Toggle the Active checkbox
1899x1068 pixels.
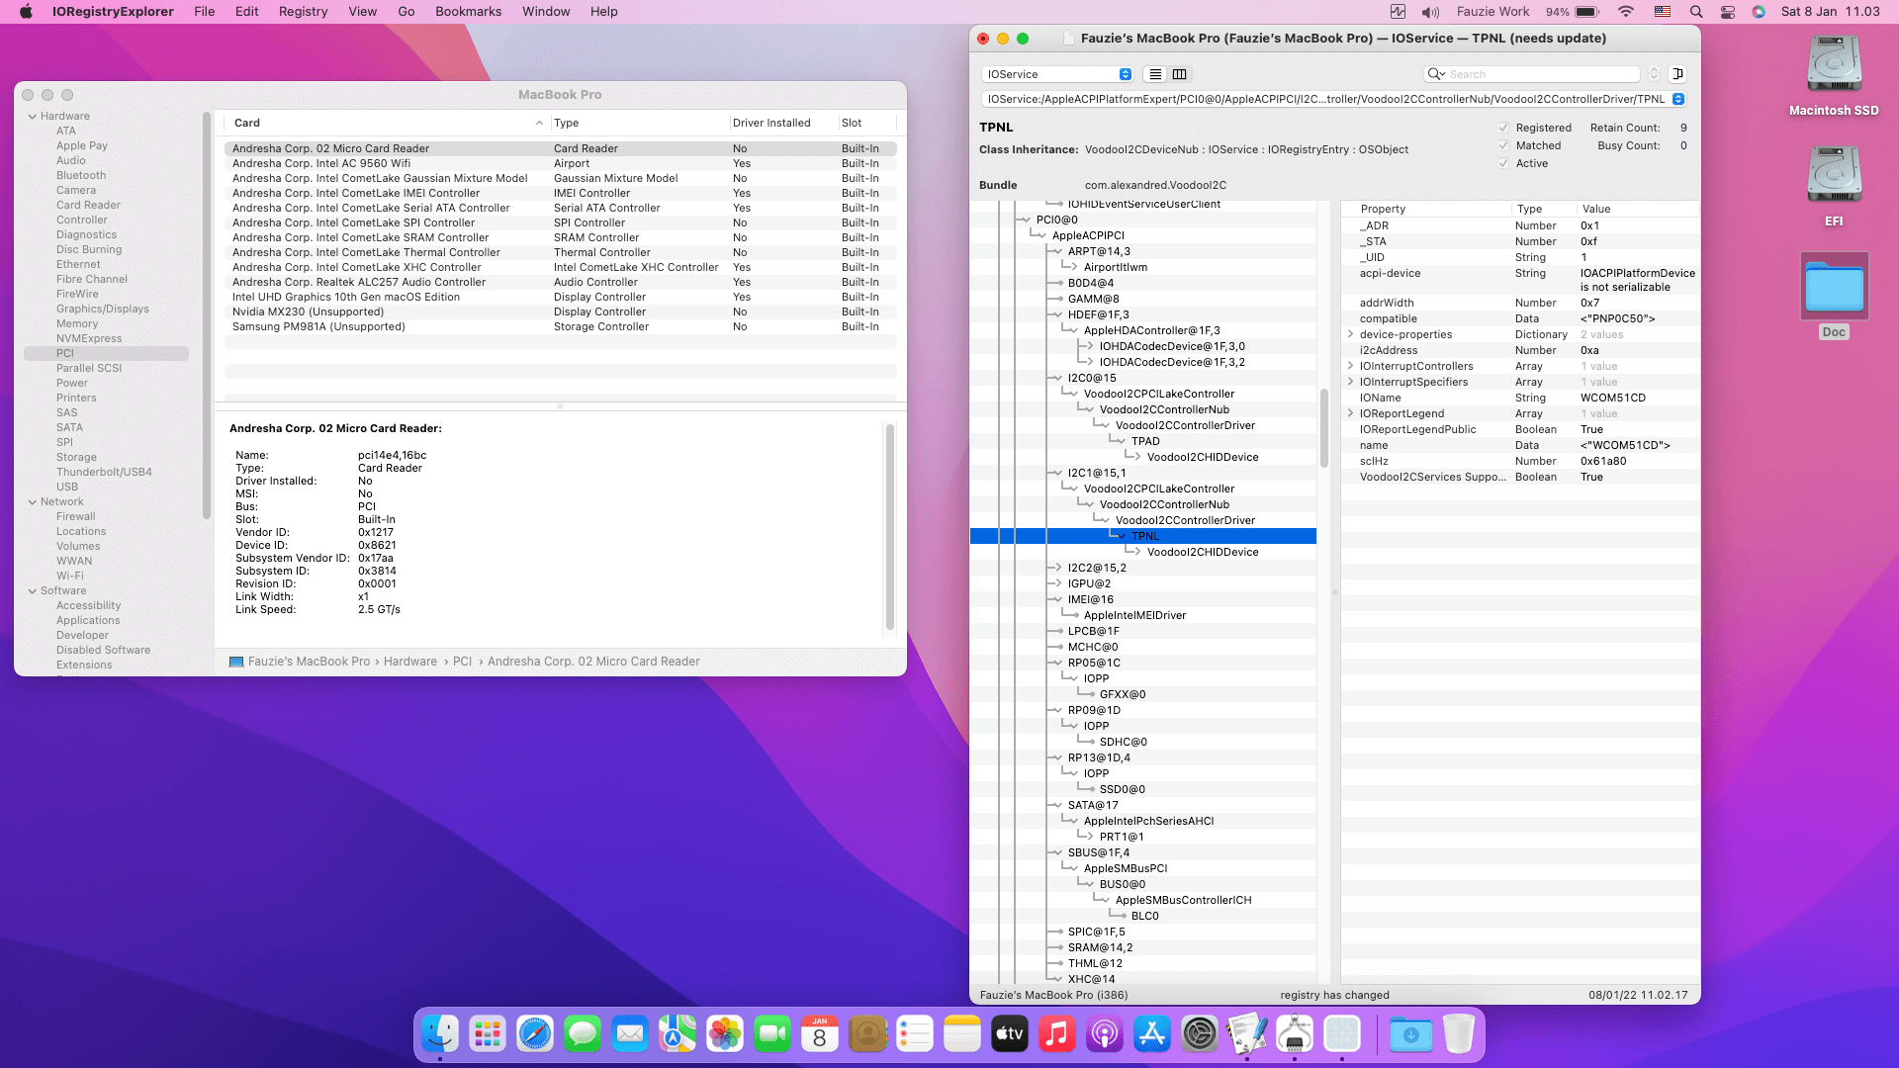point(1503,163)
